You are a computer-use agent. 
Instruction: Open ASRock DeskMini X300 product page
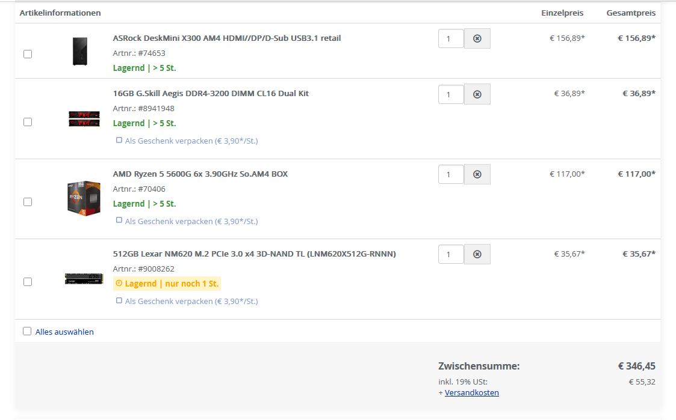tap(227, 38)
